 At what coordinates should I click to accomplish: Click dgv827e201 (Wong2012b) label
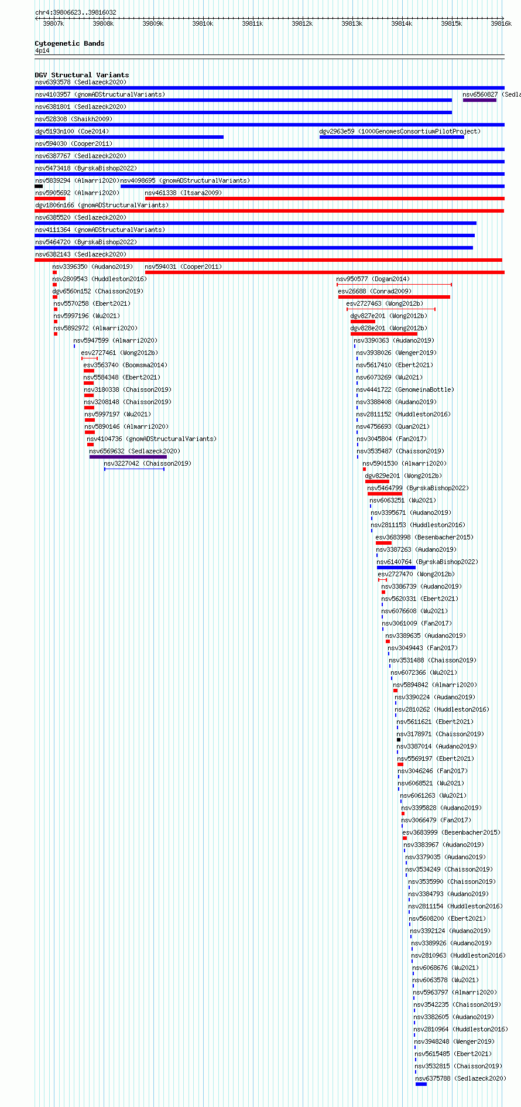pyautogui.click(x=389, y=316)
